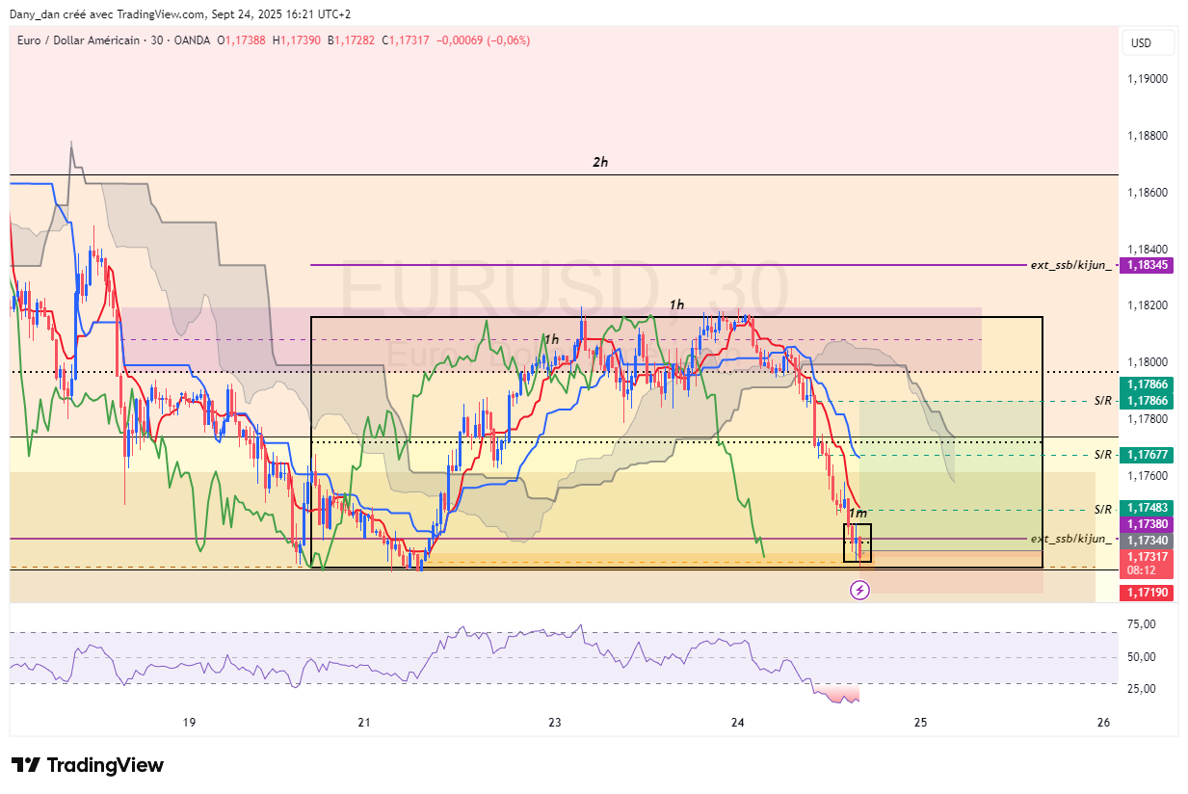Screen dimensions: 1188x794
Task: Click the ext_ssb/kijun_ label beside 1,17340
Action: 1070,539
